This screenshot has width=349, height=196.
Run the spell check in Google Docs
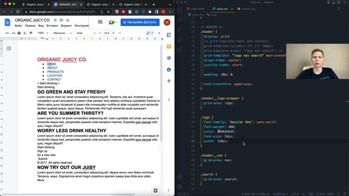click(25, 33)
